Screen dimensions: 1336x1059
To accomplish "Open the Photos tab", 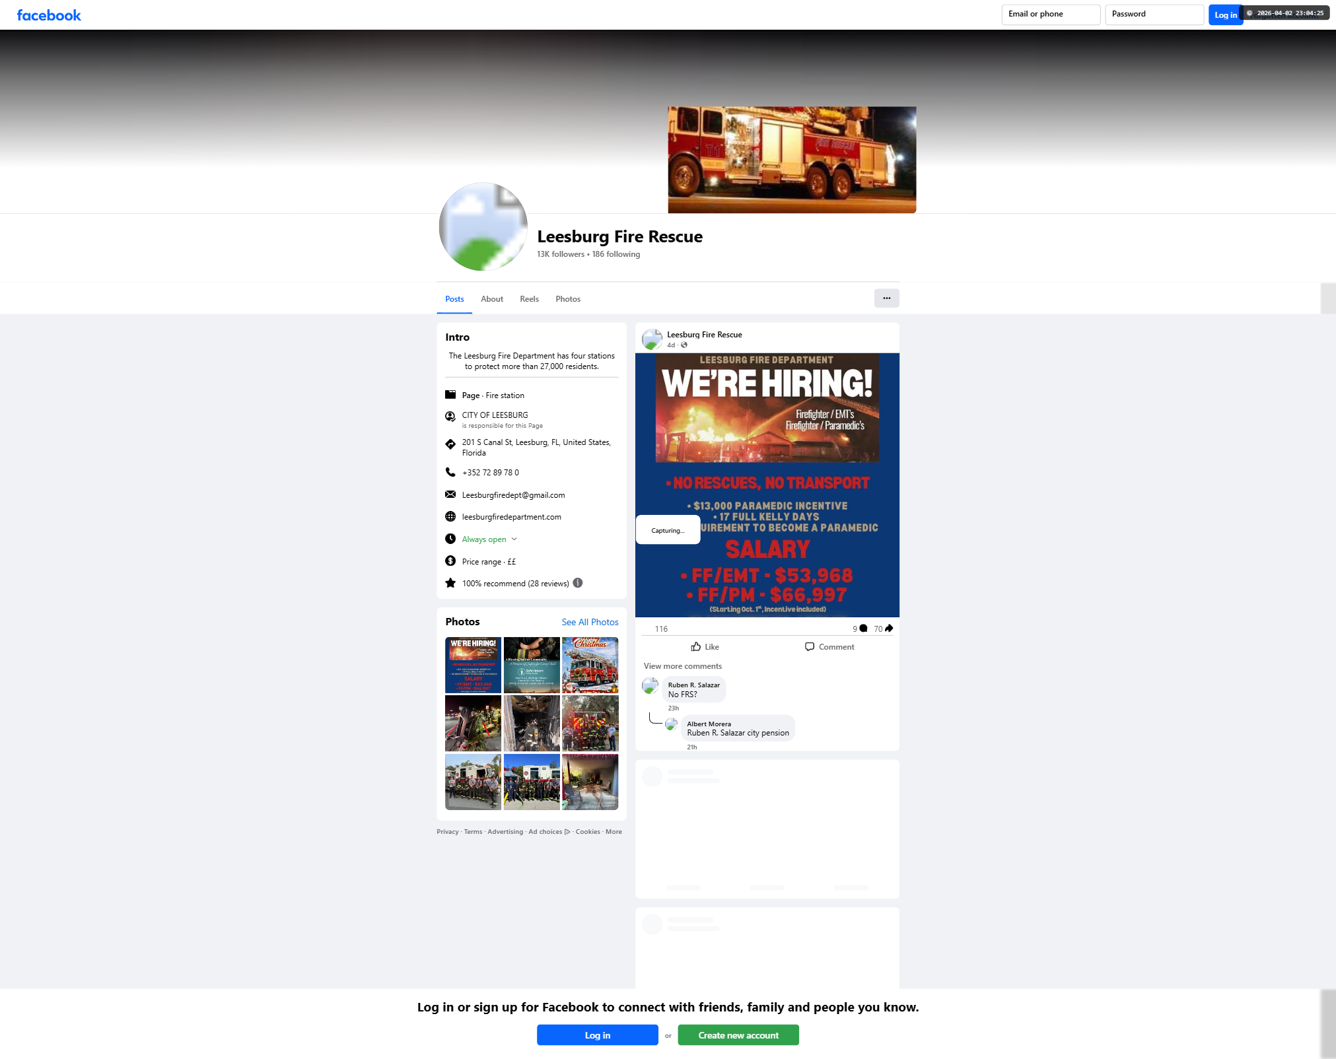I will (x=568, y=299).
